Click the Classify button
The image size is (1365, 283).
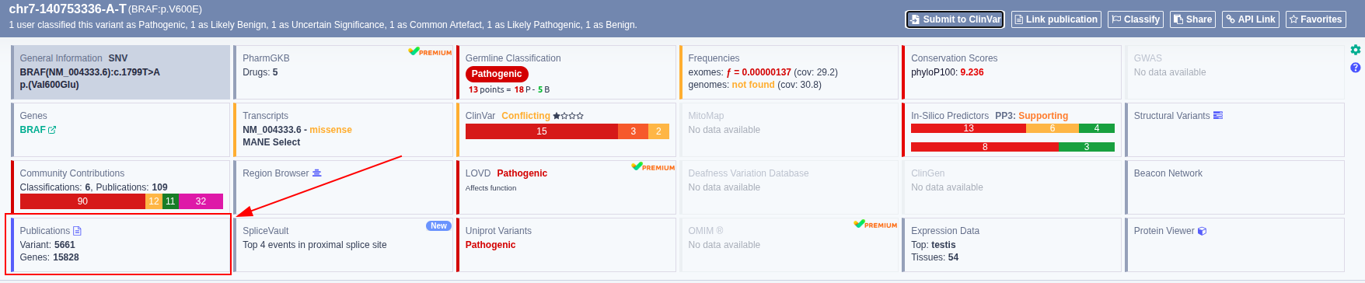pos(1136,19)
